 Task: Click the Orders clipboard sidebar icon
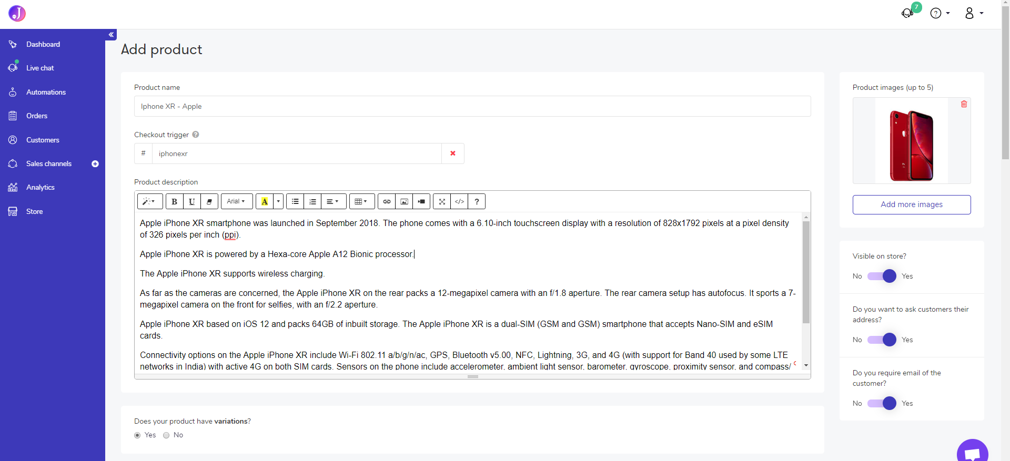click(x=13, y=116)
